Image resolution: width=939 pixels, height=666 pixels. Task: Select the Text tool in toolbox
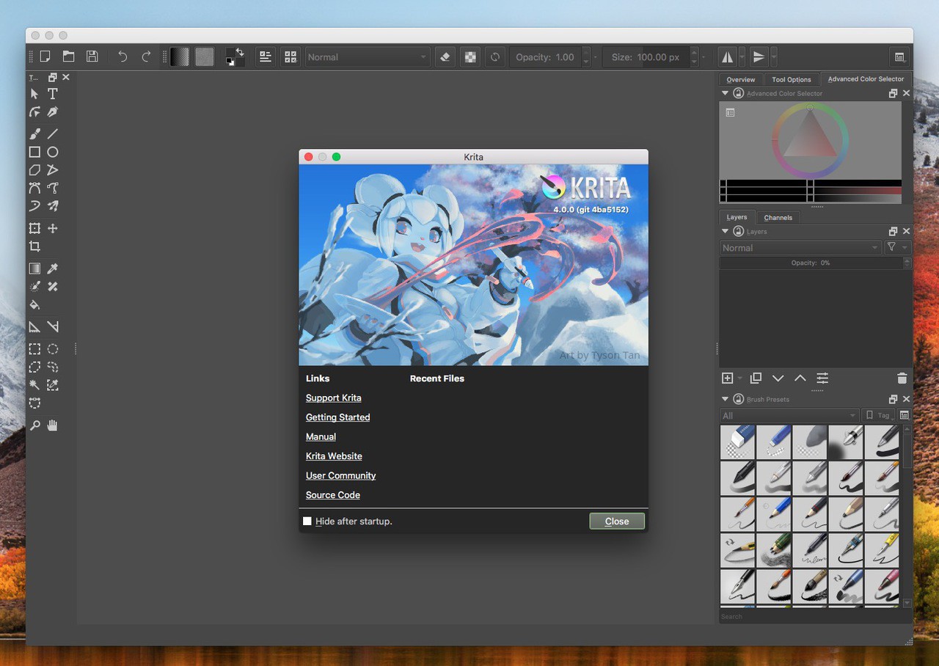(53, 94)
